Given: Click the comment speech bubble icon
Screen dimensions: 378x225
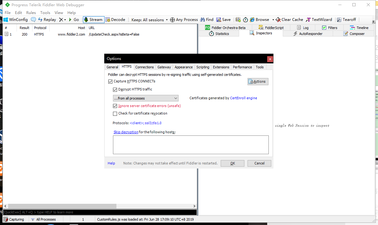Looking at the screenshot, I should pyautogui.click(x=33, y=19).
